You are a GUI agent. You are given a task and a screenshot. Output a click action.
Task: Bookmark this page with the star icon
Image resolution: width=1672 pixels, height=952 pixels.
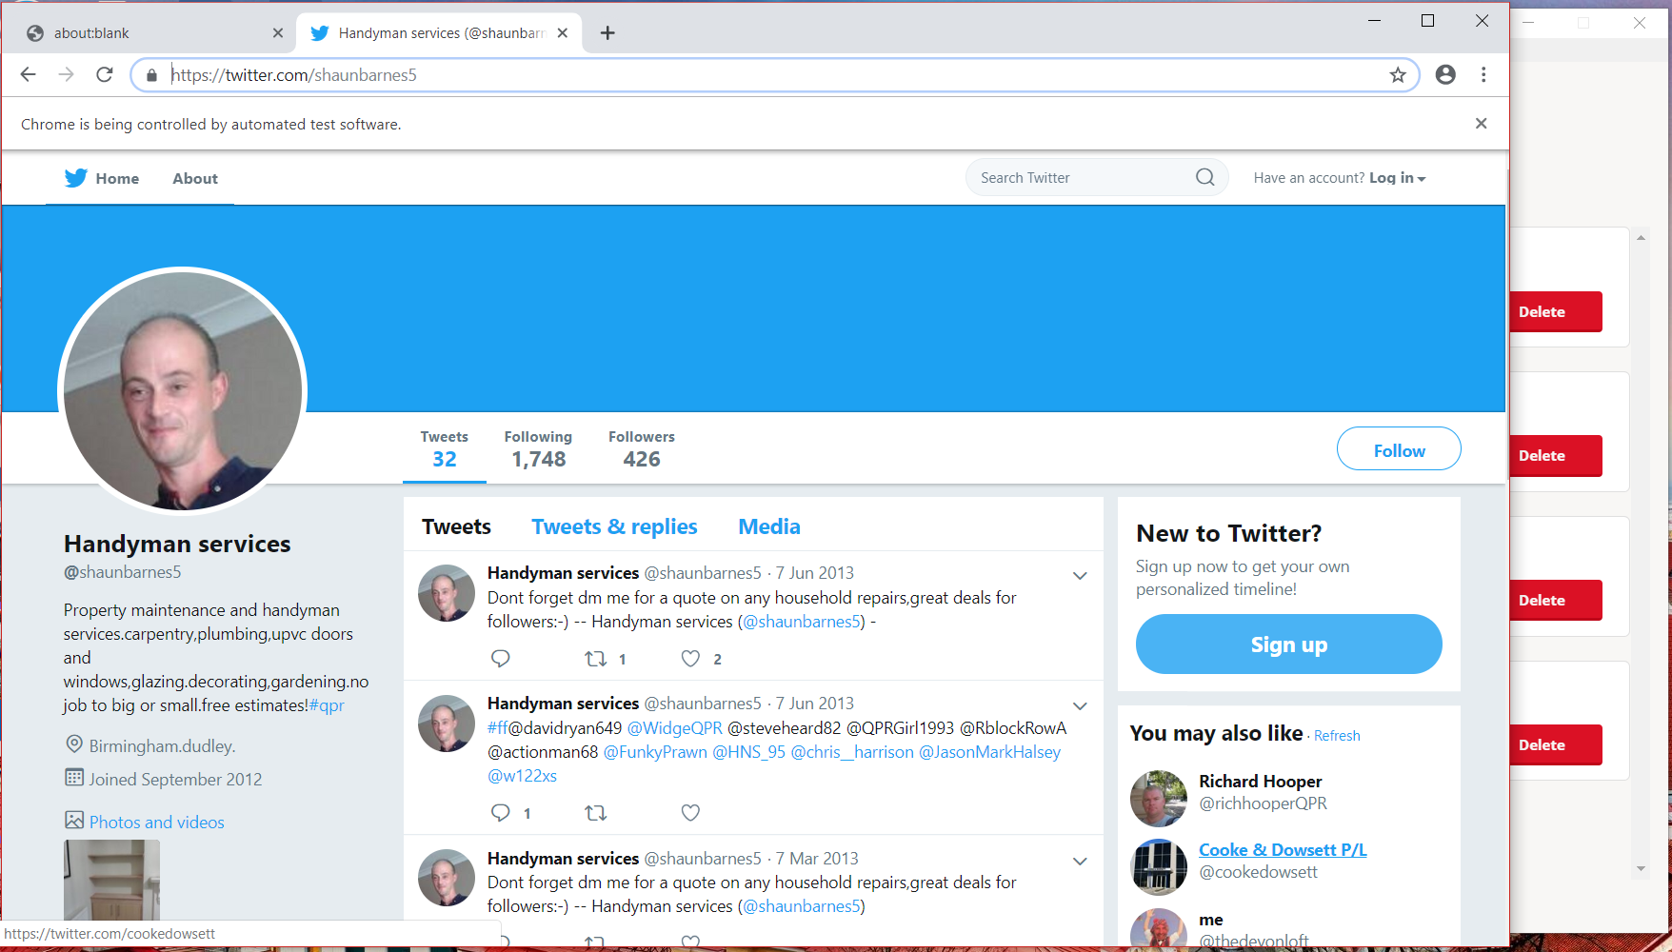[x=1398, y=75]
